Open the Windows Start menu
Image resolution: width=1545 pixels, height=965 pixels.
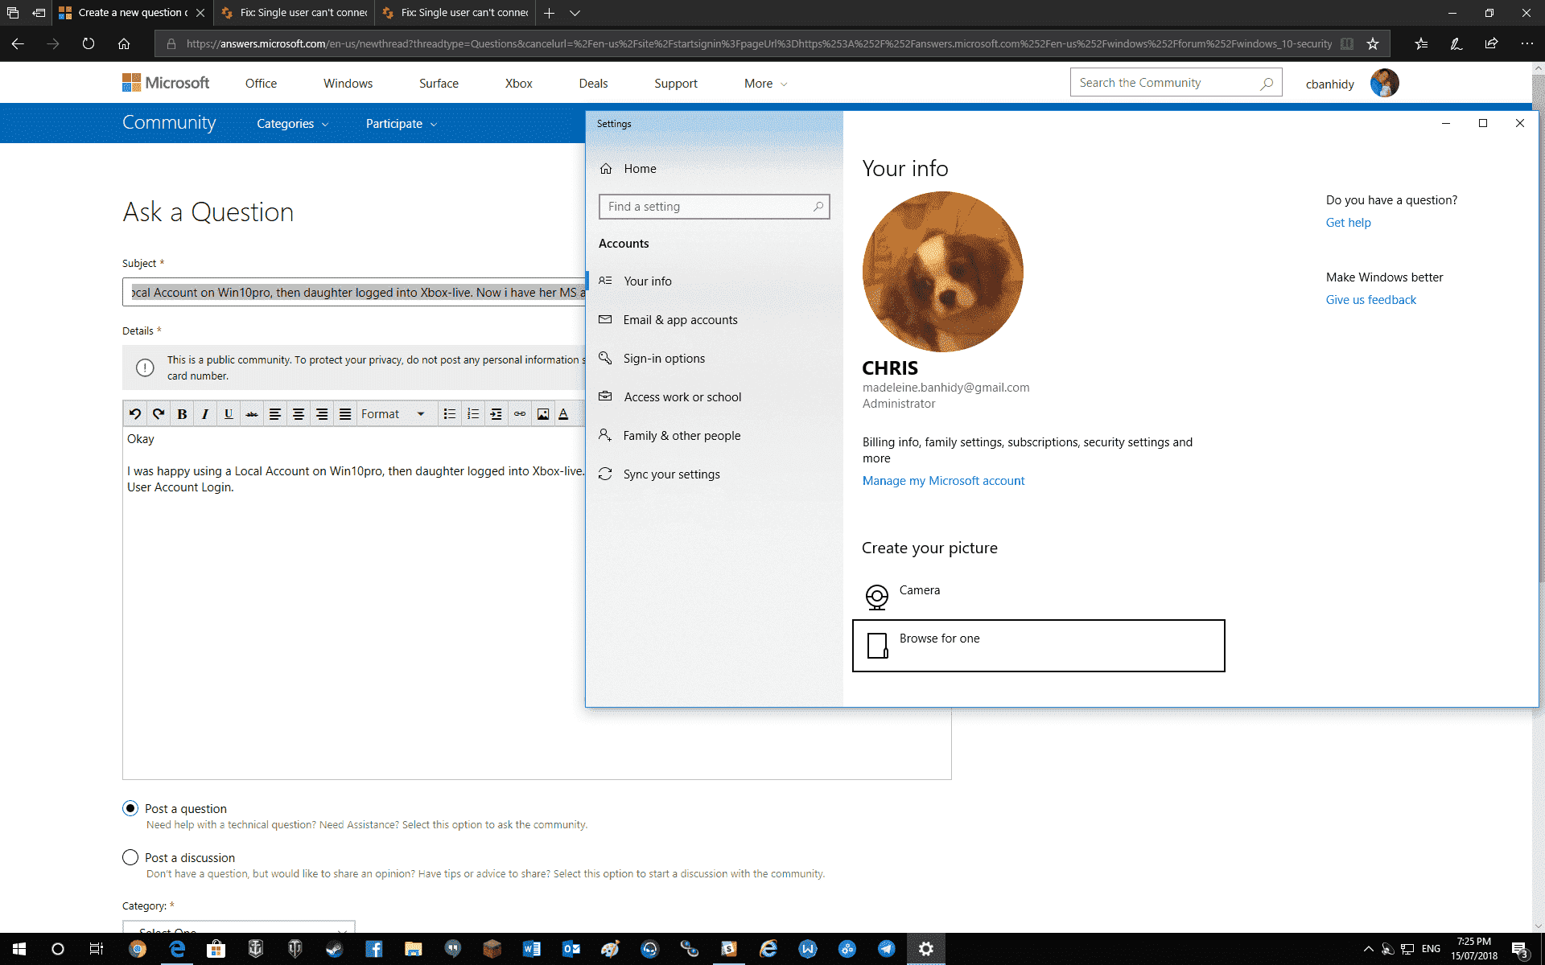pos(19,949)
